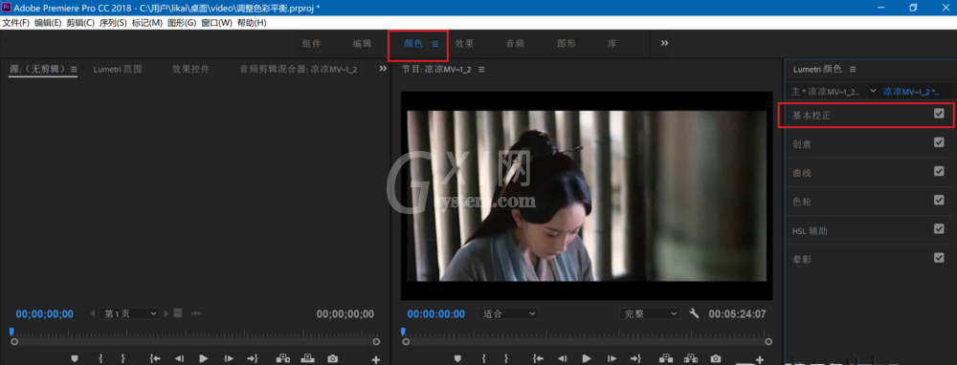Toggle 基本校正 checkbox
The width and height of the screenshot is (957, 365).
coord(939,114)
